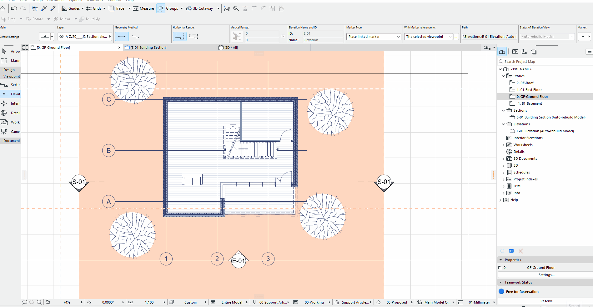The image size is (593, 307).
Task: Click the Settings button under Properties
Action: [x=546, y=275]
